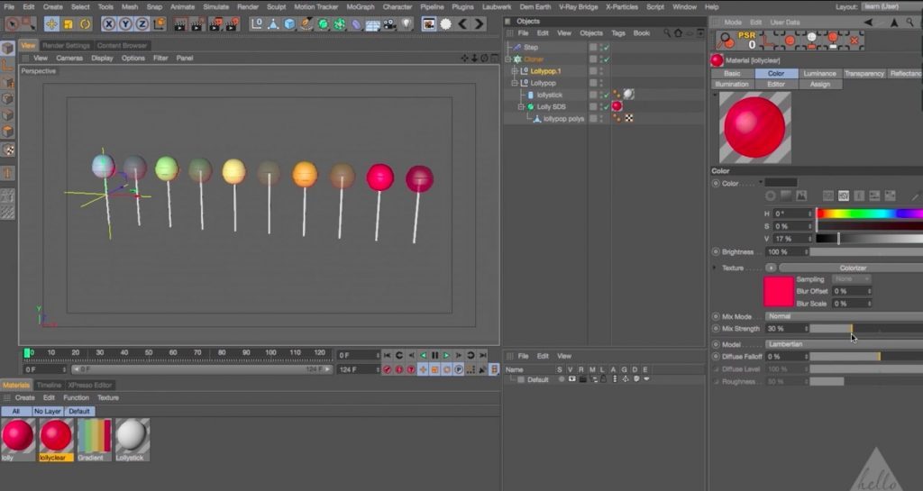This screenshot has width=923, height=491.
Task: Open the viewport Cameras menu
Action: point(69,59)
